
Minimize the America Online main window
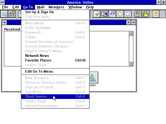158,2
